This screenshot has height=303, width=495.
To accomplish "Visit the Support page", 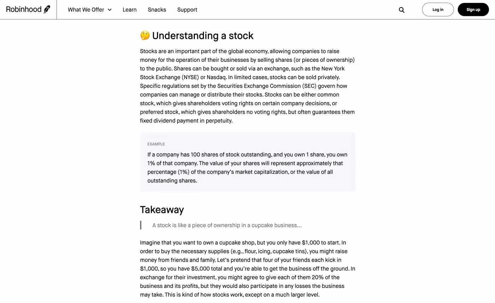I will click(x=187, y=10).
